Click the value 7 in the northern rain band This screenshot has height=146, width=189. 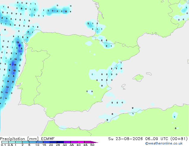pyautogui.click(x=52, y=11)
